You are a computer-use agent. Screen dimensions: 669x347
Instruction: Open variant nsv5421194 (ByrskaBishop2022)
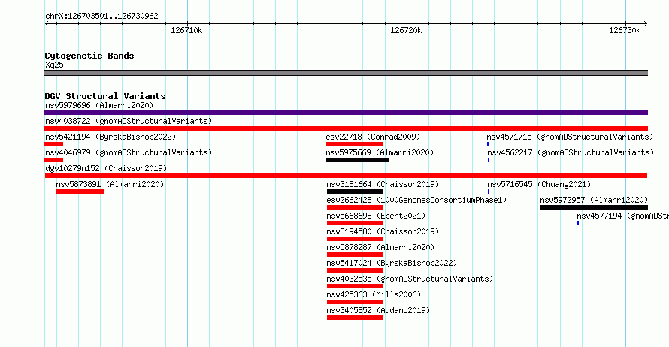110,137
